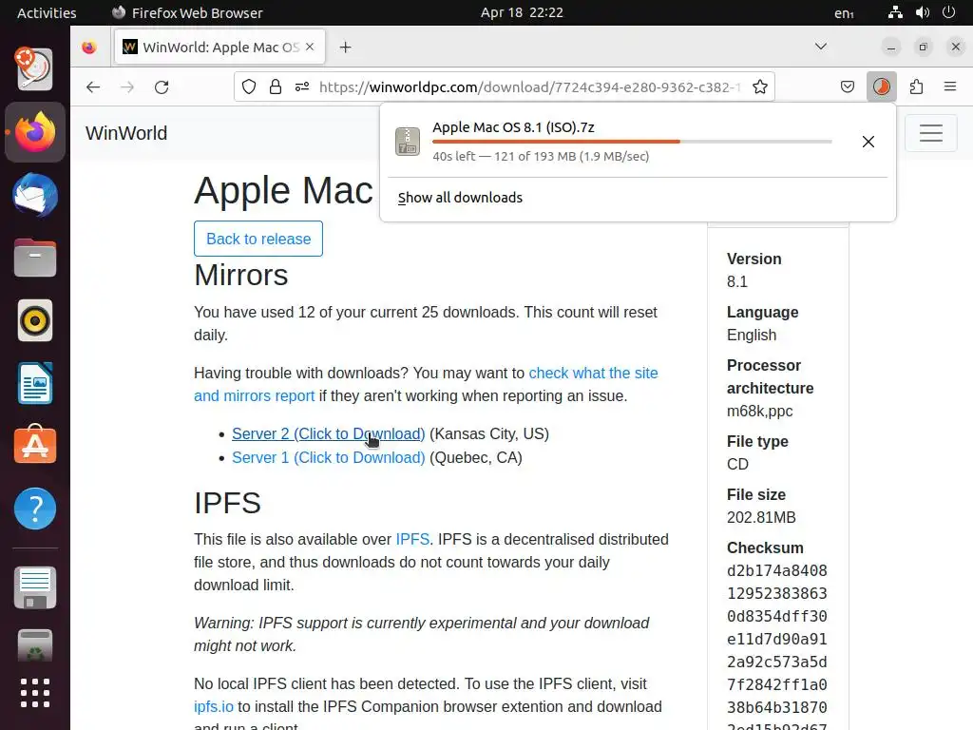Open the Trash from dock

tap(35, 645)
